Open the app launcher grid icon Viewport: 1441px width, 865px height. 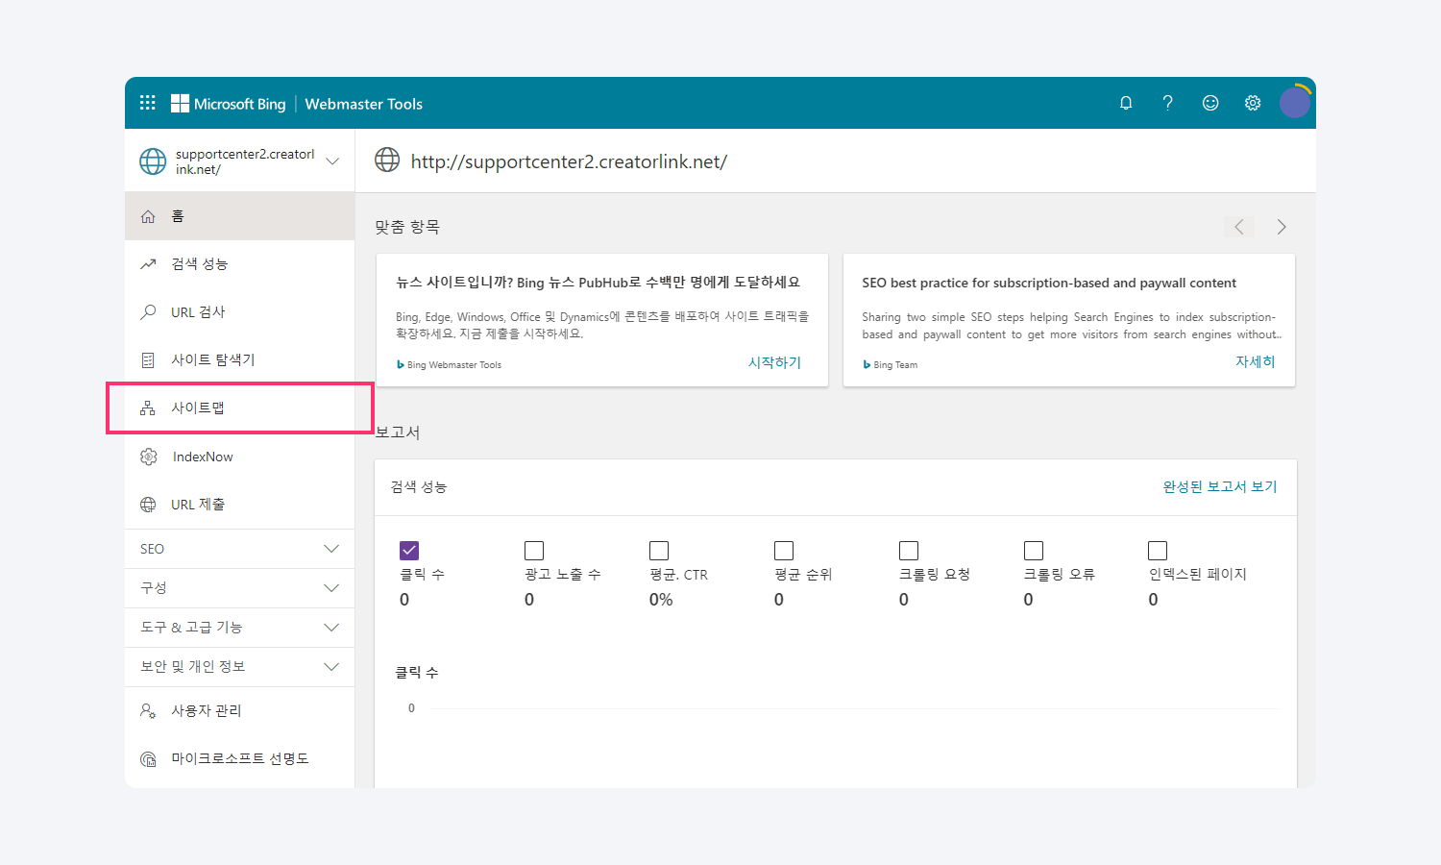click(147, 103)
